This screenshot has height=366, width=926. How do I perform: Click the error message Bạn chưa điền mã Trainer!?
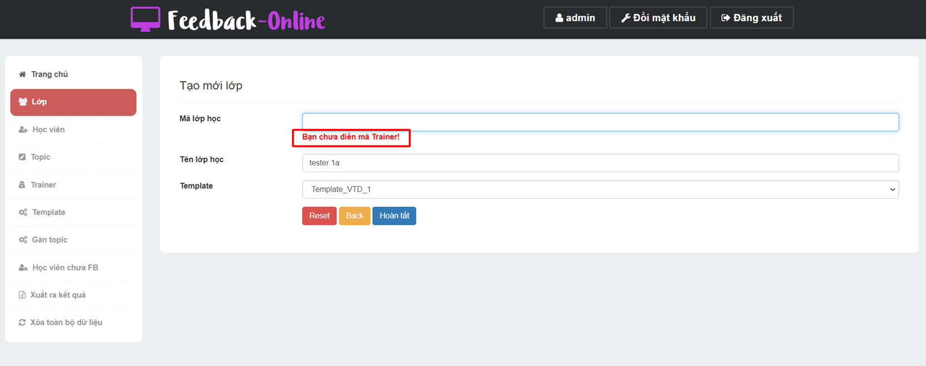(351, 137)
